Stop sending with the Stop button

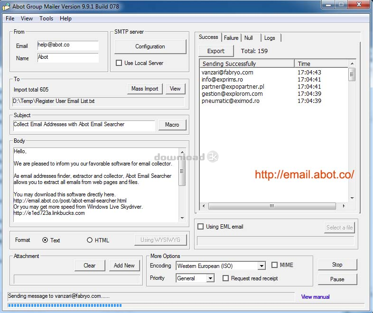pyautogui.click(x=337, y=265)
